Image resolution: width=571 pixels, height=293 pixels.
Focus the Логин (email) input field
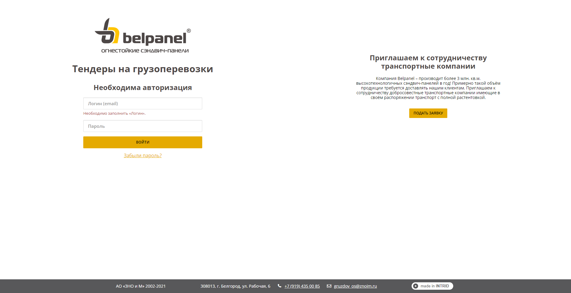(x=143, y=103)
